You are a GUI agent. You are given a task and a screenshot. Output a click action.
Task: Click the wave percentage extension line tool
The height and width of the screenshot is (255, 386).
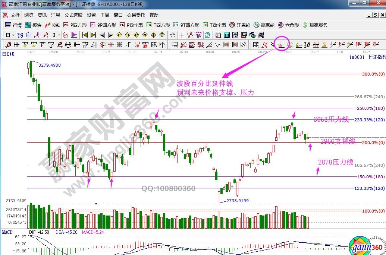[x=281, y=45]
